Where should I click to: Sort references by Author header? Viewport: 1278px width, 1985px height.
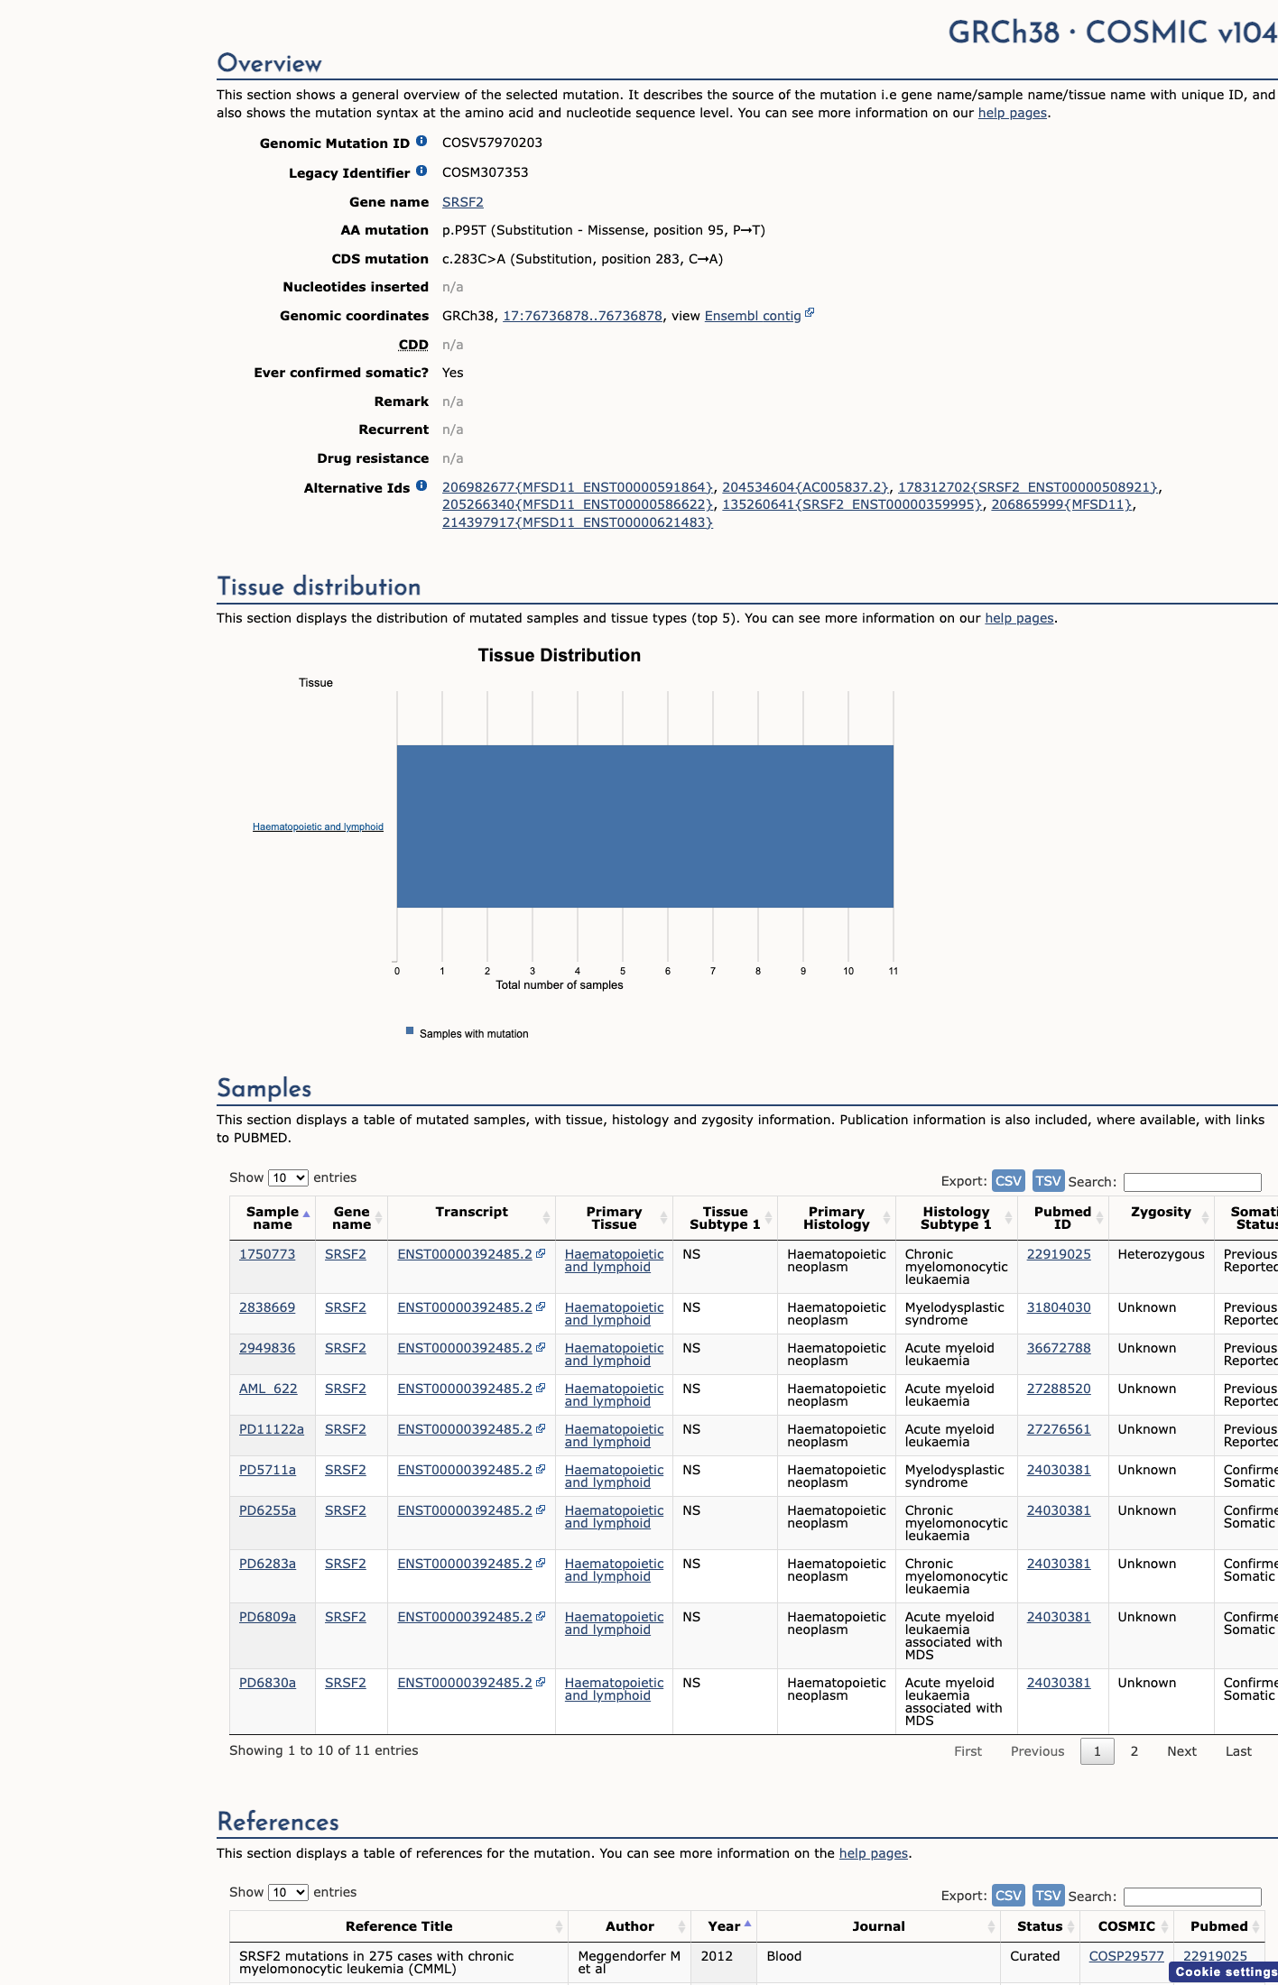pos(630,1926)
